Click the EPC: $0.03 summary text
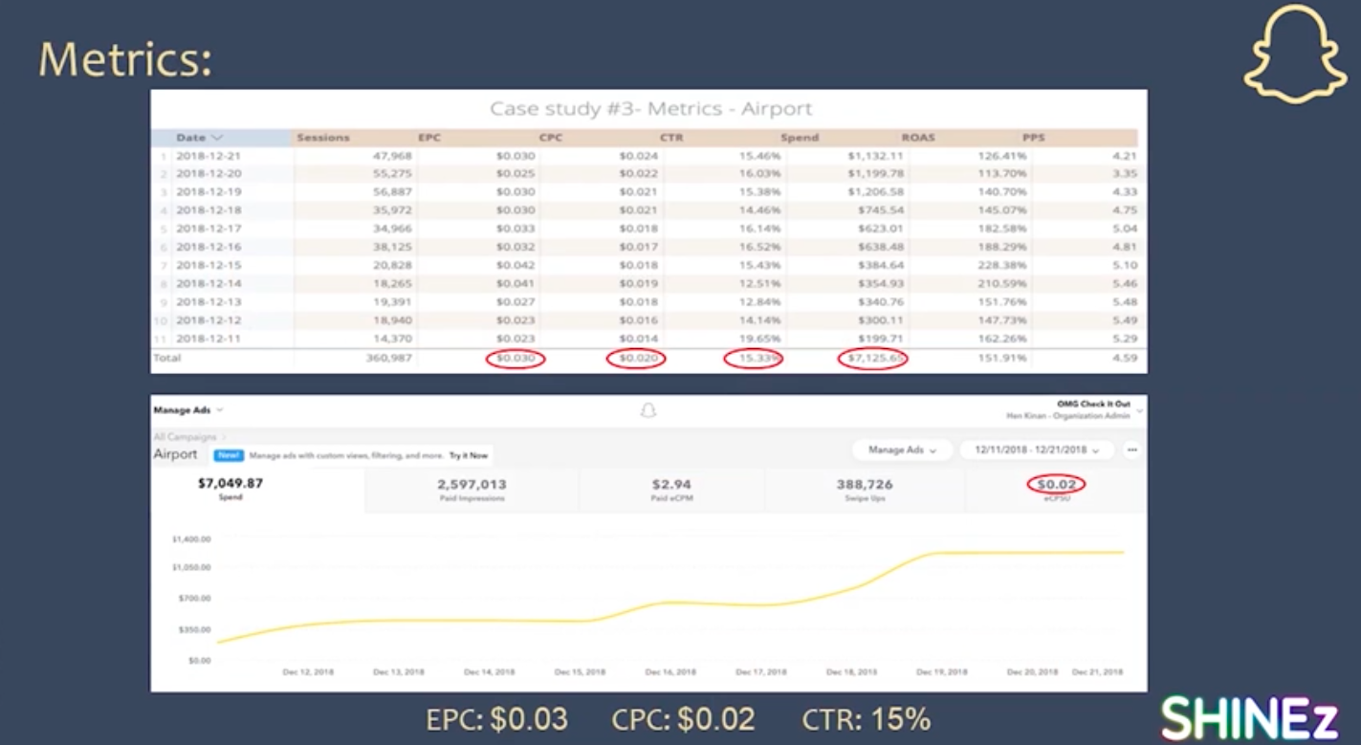1361x745 pixels. click(497, 719)
